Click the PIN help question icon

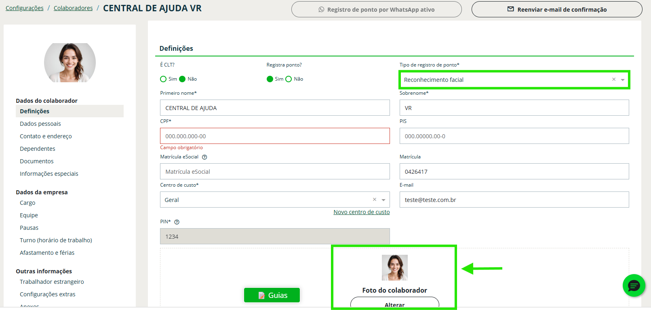pos(177,222)
